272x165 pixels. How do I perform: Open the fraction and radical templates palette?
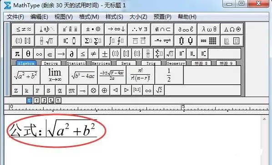[x=46, y=41]
